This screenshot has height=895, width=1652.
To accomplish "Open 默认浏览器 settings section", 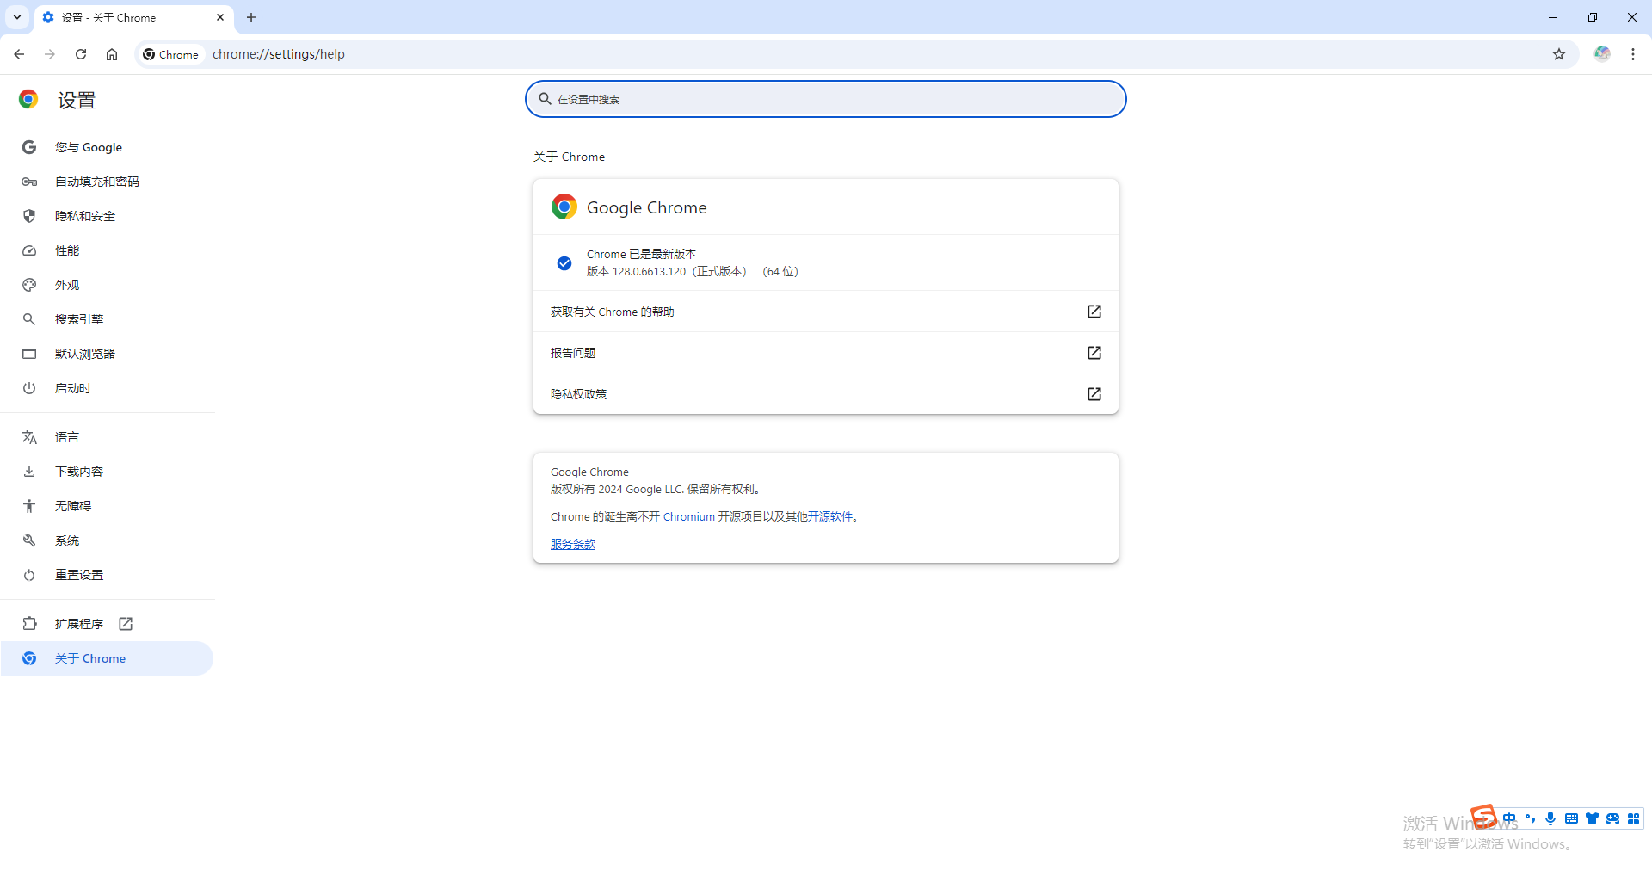I will pyautogui.click(x=108, y=354).
